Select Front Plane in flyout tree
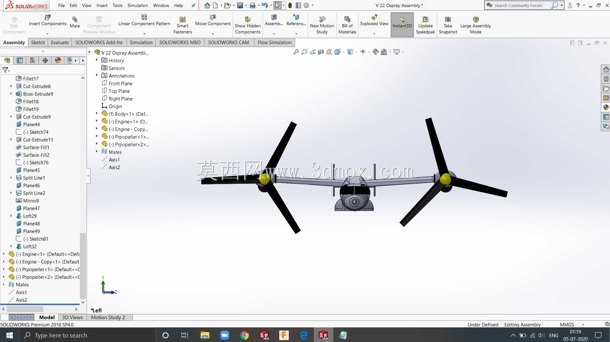 [x=120, y=83]
